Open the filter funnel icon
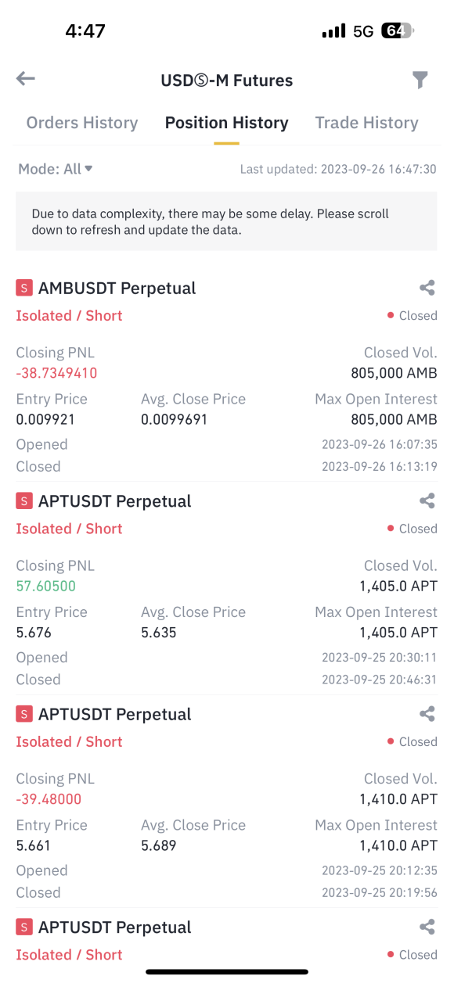The image size is (454, 983). tap(420, 80)
